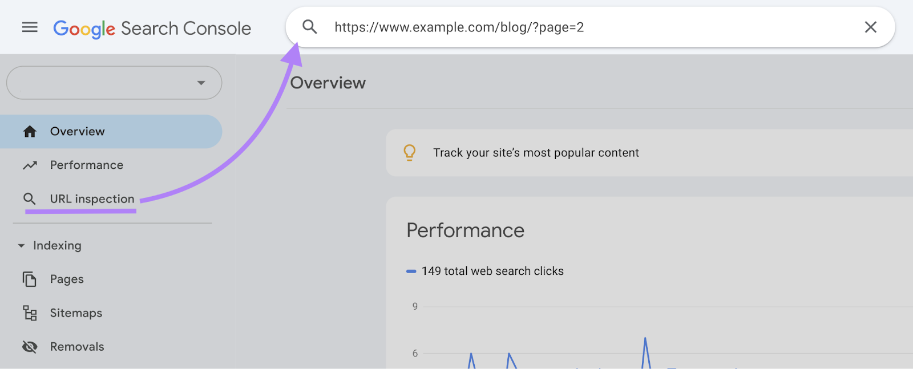913x369 pixels.
Task: Select Performance in the sidebar
Action: 86,165
